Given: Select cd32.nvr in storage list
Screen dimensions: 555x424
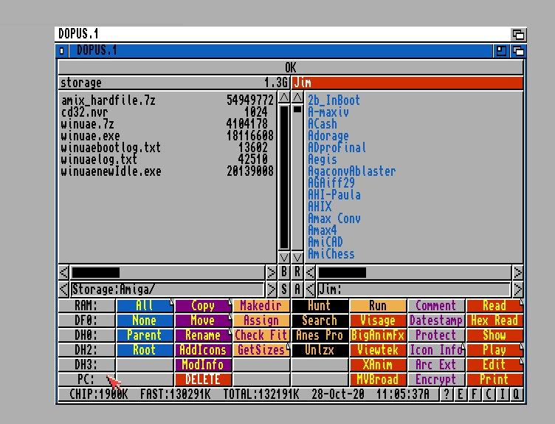Looking at the screenshot, I should pos(167,112).
